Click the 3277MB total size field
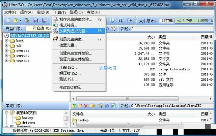The image size is (216, 136). [166, 21]
